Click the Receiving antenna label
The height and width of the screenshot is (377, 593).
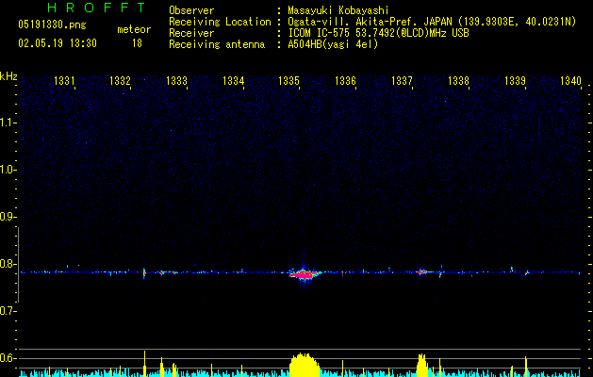pyautogui.click(x=217, y=44)
